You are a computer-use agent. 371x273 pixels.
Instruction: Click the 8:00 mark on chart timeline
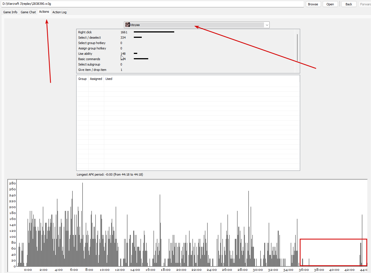[89, 270]
